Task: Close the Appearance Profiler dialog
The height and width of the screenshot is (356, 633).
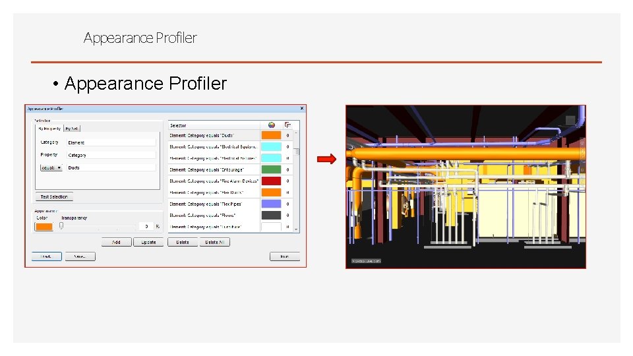Action: [301, 108]
